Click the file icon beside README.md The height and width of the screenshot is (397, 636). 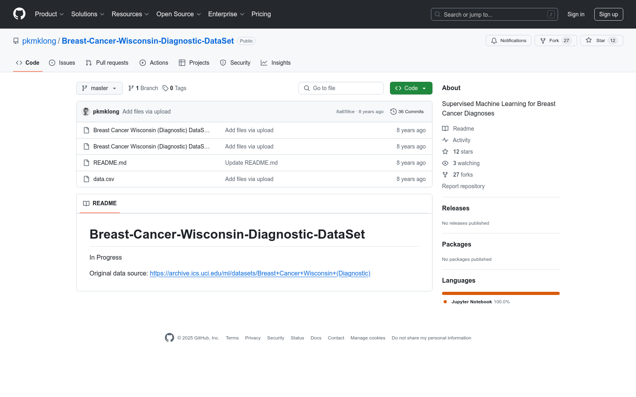87,163
